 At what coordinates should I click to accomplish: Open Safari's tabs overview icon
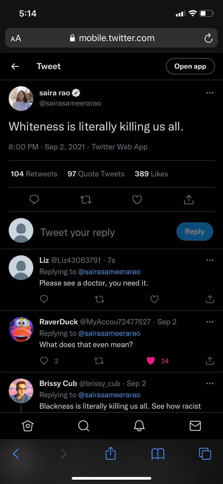click(x=205, y=453)
